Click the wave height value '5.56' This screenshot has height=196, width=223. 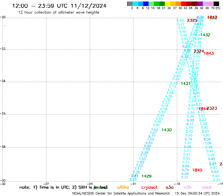tap(180, 21)
